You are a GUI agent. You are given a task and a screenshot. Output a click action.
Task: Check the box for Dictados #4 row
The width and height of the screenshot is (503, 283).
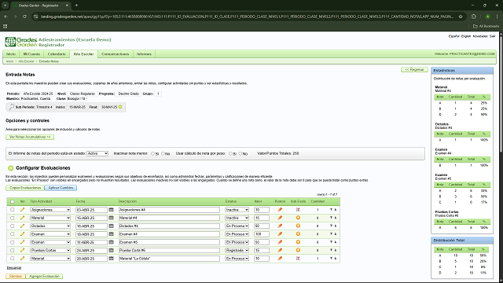click(x=13, y=226)
